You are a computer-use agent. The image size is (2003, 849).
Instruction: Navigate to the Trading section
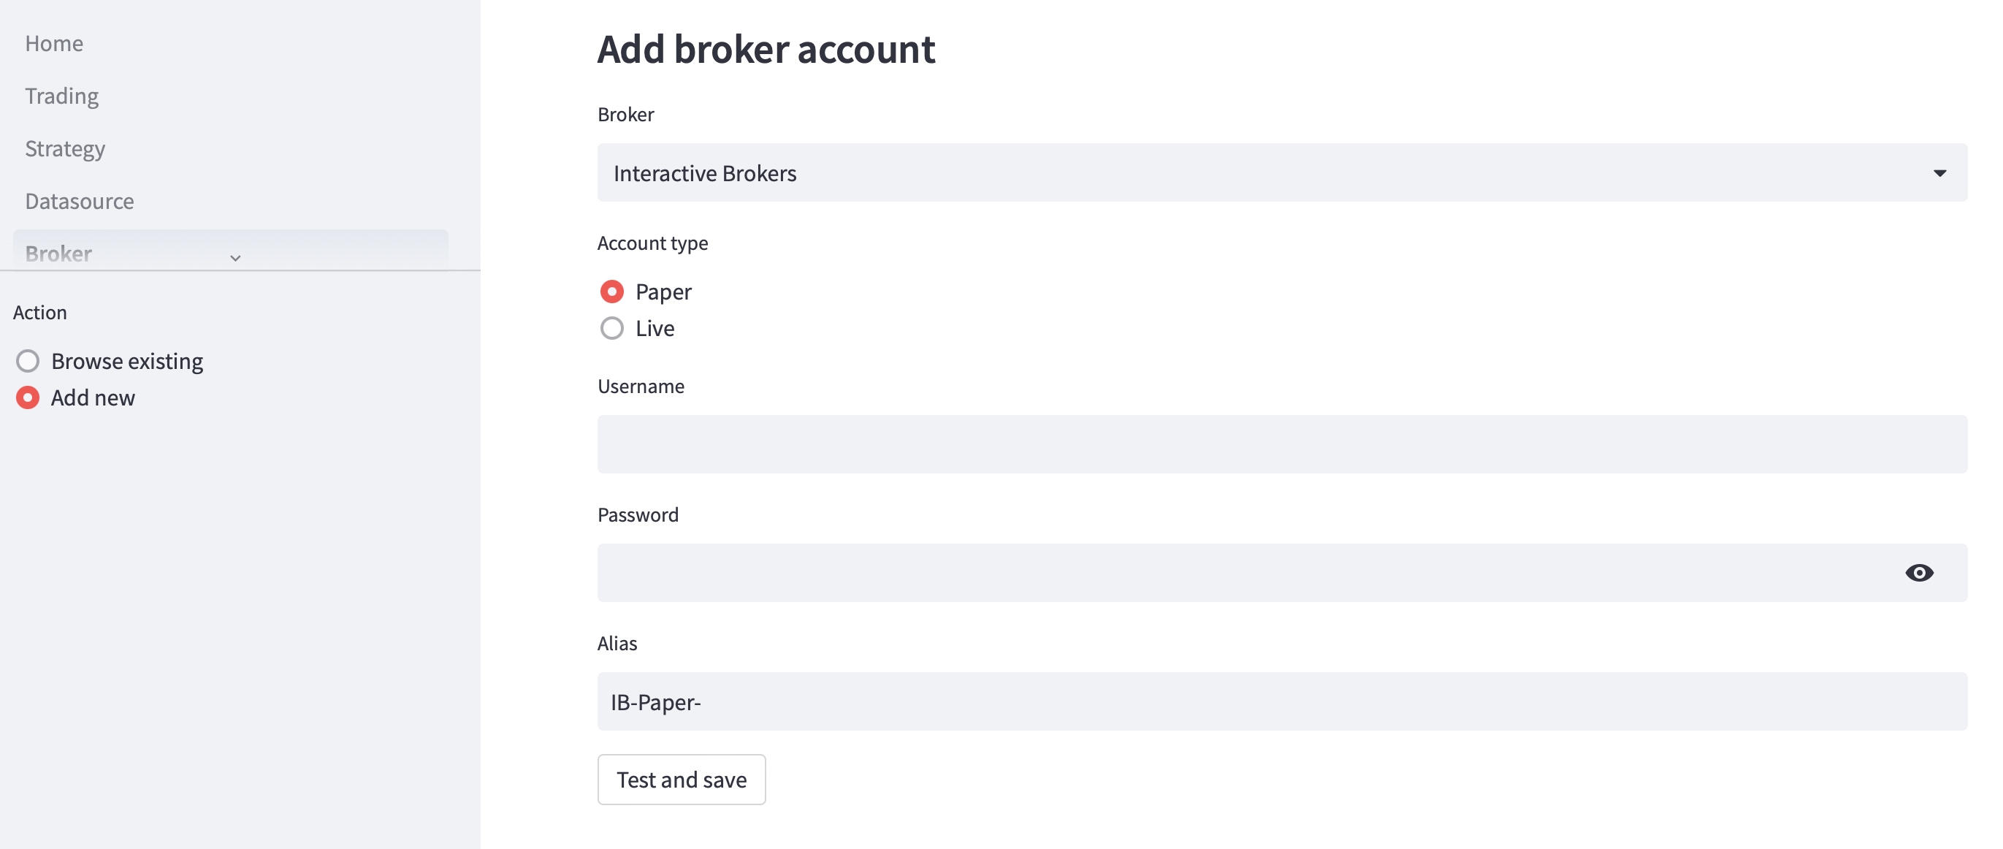pyautogui.click(x=62, y=96)
